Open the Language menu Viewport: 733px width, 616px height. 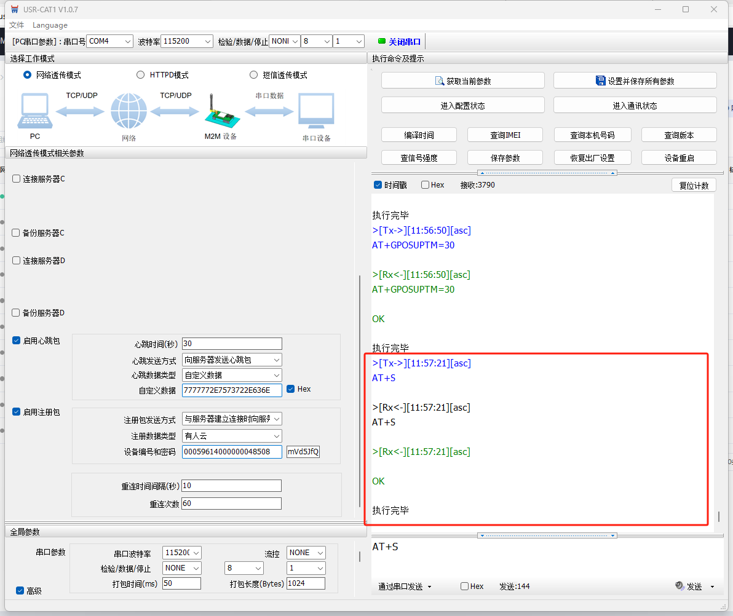(50, 25)
